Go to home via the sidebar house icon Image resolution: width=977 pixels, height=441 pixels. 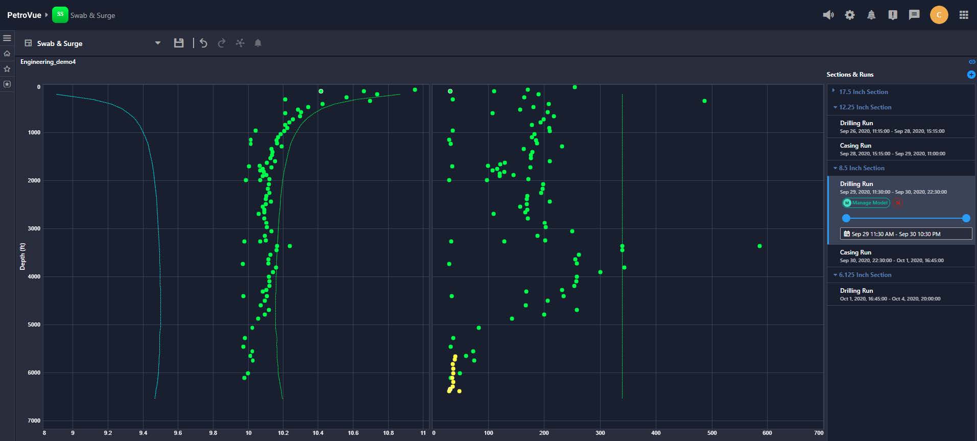[7, 53]
